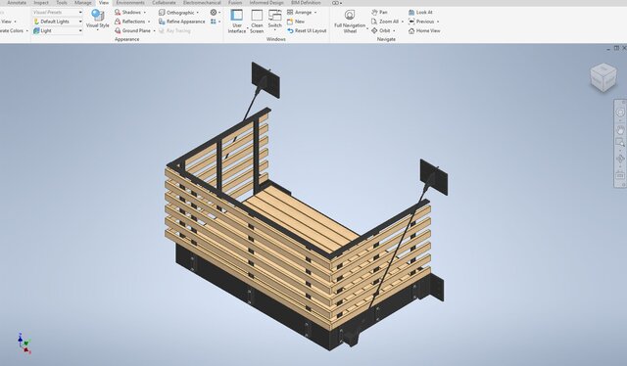Open the Visual Presets combo box
Screen dimensions: 627x366
pos(58,12)
